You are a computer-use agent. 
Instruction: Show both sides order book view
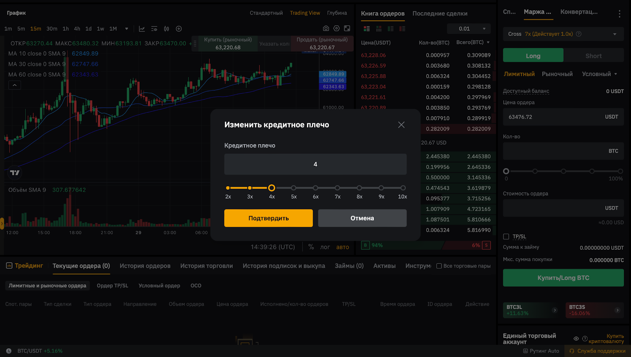[x=367, y=29]
